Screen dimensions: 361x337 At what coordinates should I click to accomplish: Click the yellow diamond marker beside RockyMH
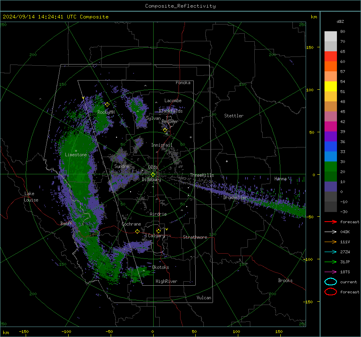(107, 105)
